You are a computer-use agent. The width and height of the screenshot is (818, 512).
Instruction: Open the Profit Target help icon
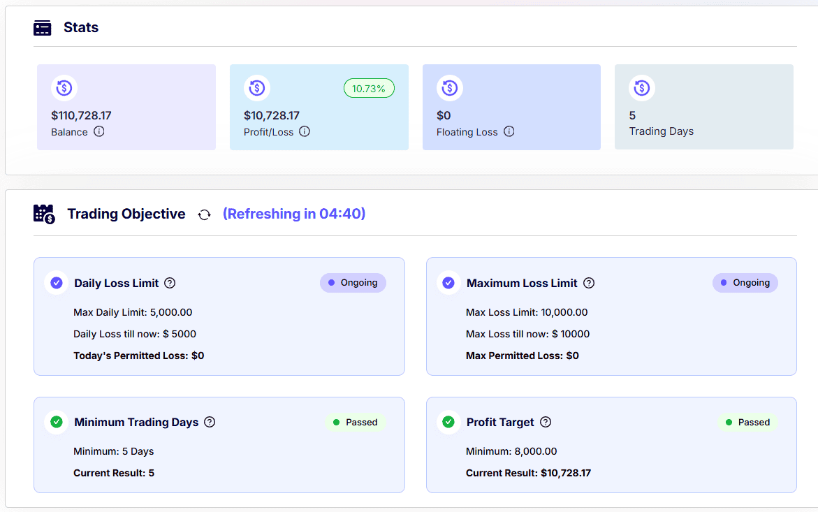coord(545,422)
